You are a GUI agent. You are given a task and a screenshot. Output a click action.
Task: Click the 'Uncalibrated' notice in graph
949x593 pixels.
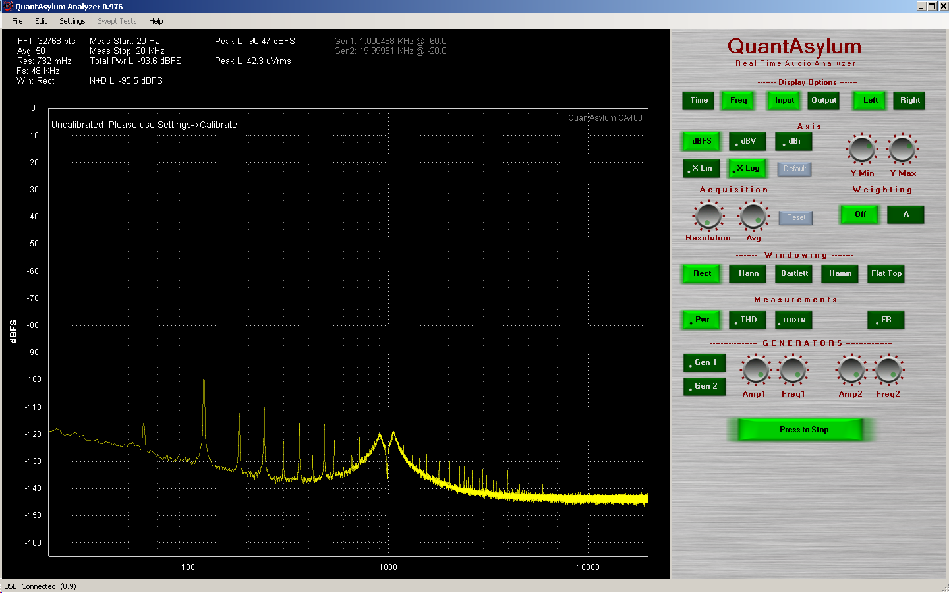click(x=144, y=125)
